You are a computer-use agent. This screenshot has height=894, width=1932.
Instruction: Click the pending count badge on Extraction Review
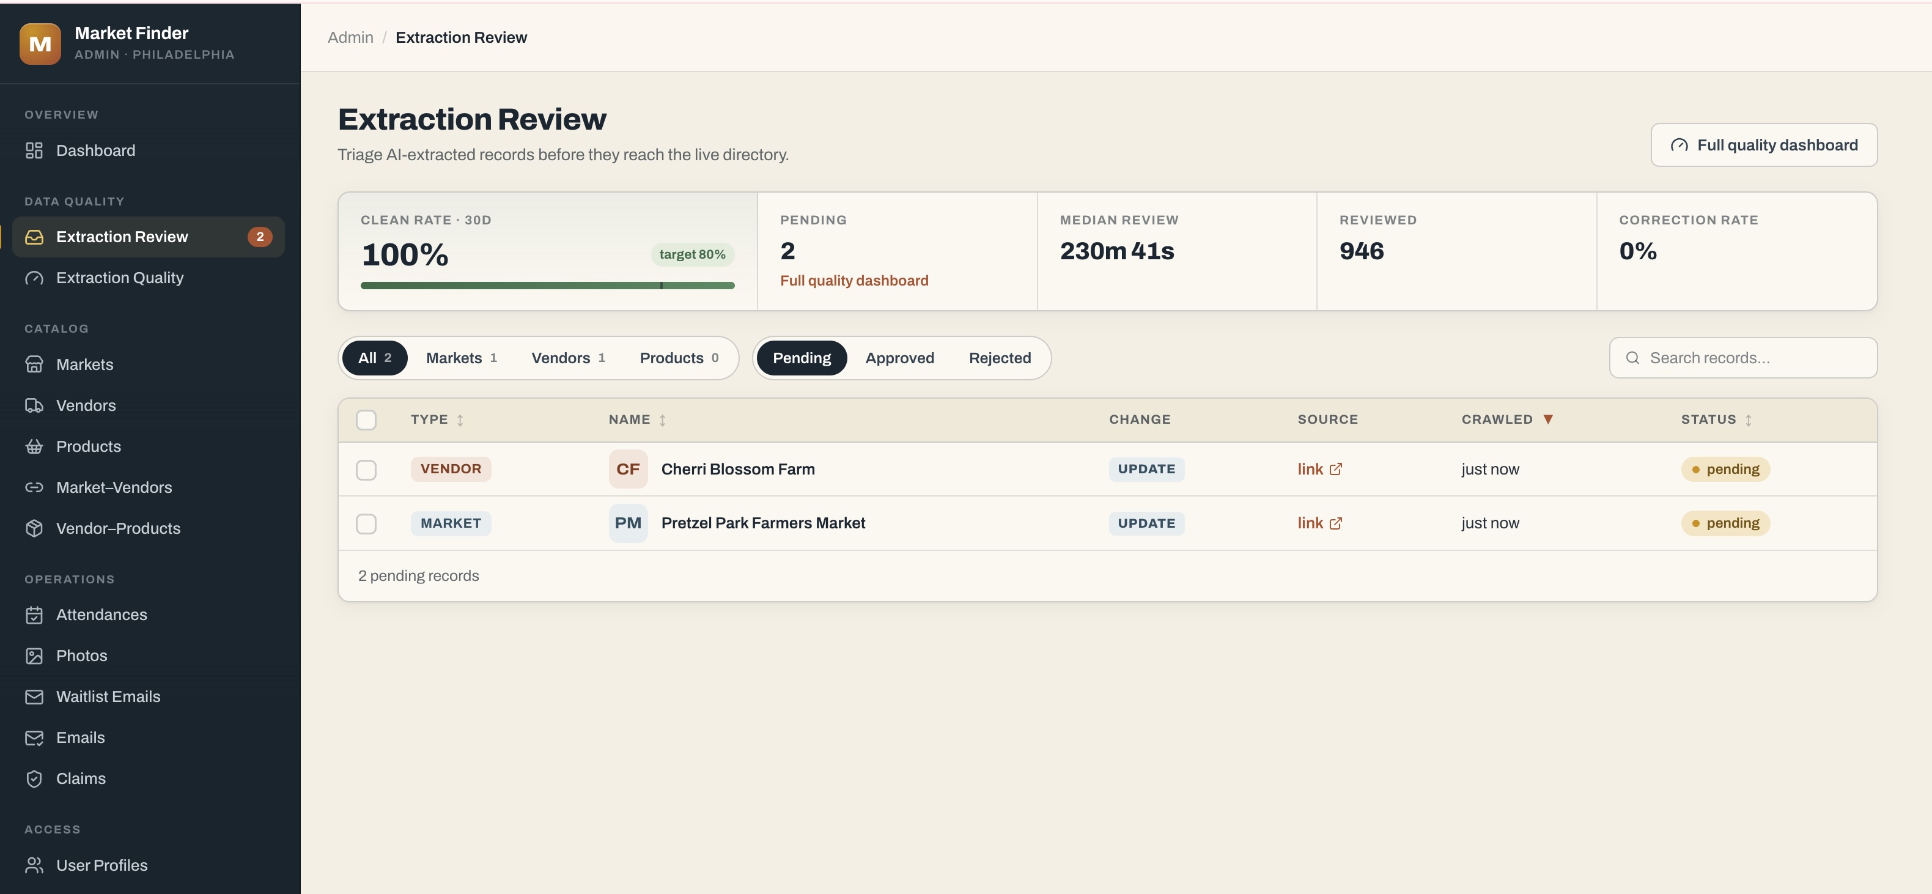coord(259,237)
